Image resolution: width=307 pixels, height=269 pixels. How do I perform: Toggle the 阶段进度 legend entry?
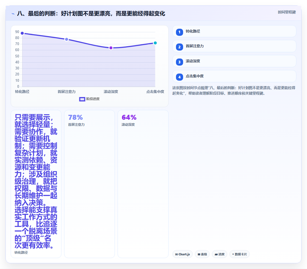click(89, 99)
